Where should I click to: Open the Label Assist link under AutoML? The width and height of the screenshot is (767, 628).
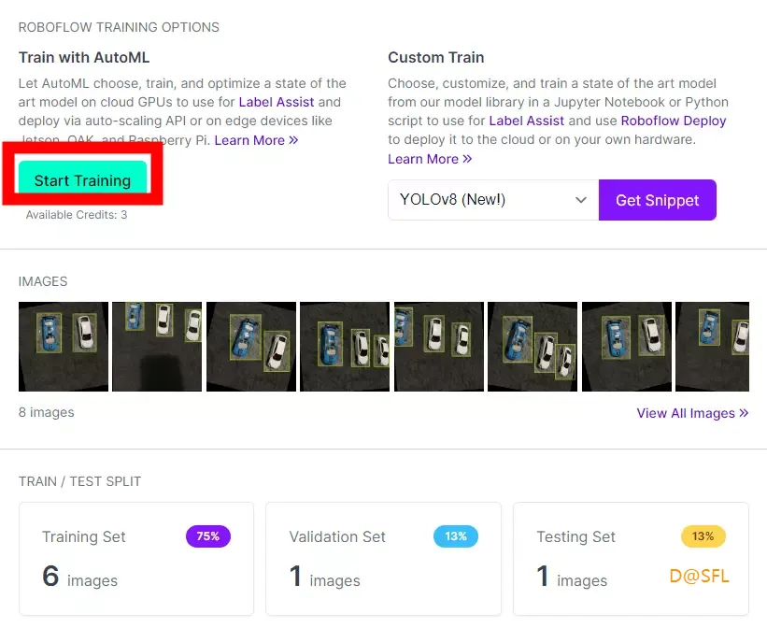277,102
